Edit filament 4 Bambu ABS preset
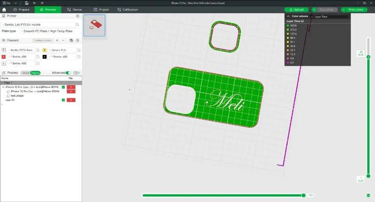375x202 pixels. pos(79,57)
